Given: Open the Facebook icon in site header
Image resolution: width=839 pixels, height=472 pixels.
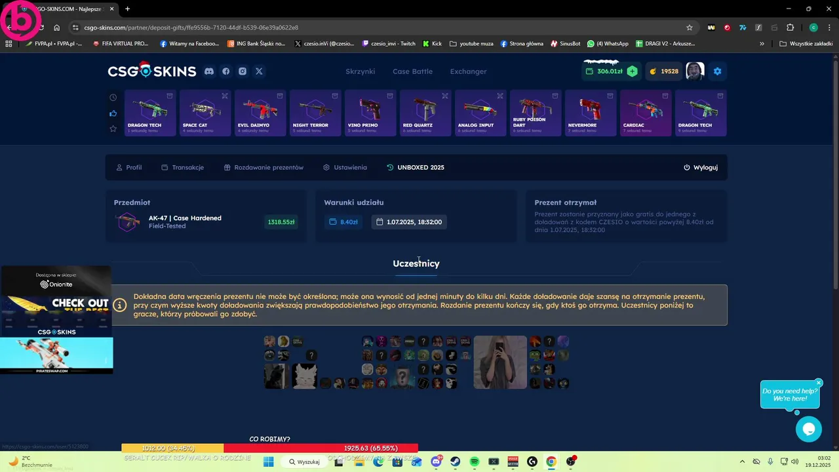Looking at the screenshot, I should tap(226, 71).
